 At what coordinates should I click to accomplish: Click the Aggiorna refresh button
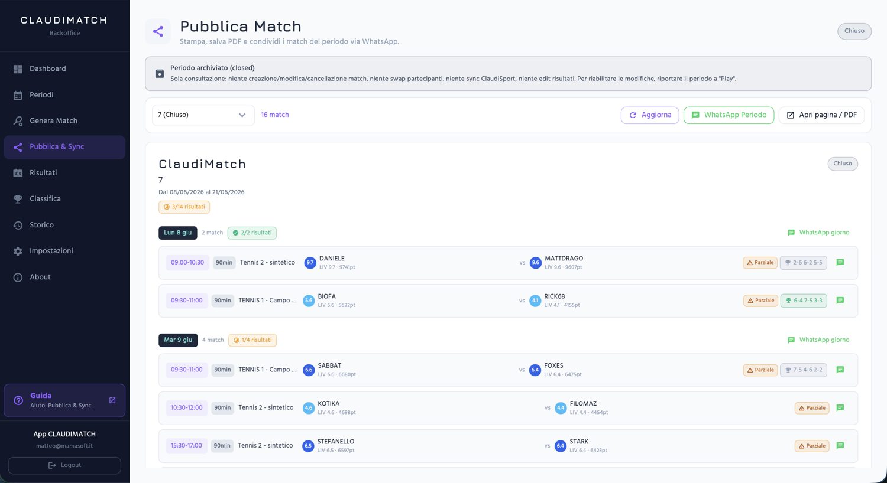[x=650, y=115]
